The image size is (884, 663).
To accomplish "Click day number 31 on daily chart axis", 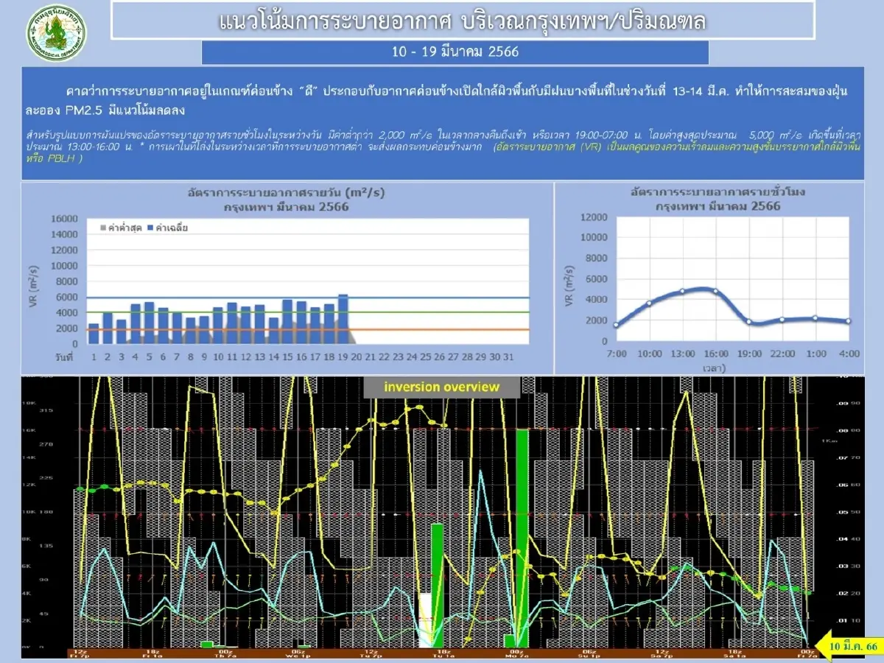I will [x=509, y=357].
